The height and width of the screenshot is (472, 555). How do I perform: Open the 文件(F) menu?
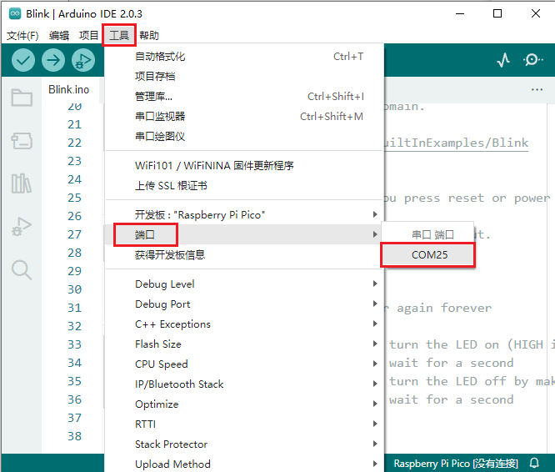click(22, 35)
